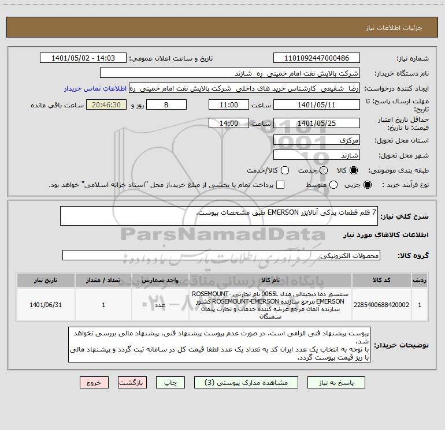445x430 pixels.
Task: Click countdown timer 20:46:30
Action: pos(106,104)
